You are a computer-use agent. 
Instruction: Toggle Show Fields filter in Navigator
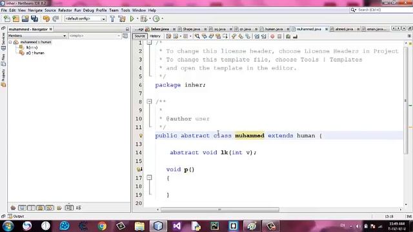[x=22, y=208]
